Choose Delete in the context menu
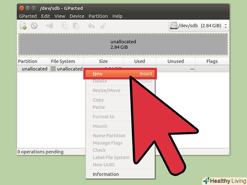This screenshot has width=247, height=185. pos(100,81)
